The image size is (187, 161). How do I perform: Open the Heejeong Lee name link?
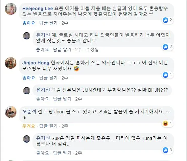point(37,9)
